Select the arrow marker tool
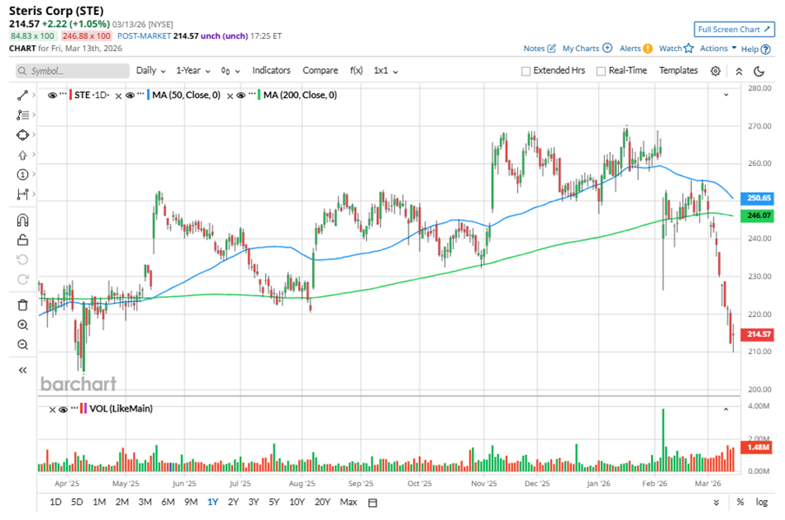The height and width of the screenshot is (520, 785). tap(23, 155)
